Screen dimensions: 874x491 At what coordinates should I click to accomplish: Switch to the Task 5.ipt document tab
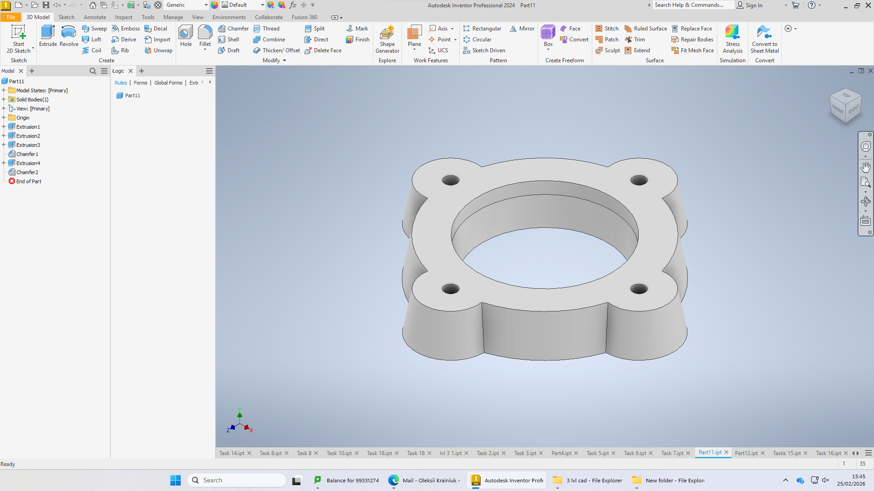[x=597, y=453]
